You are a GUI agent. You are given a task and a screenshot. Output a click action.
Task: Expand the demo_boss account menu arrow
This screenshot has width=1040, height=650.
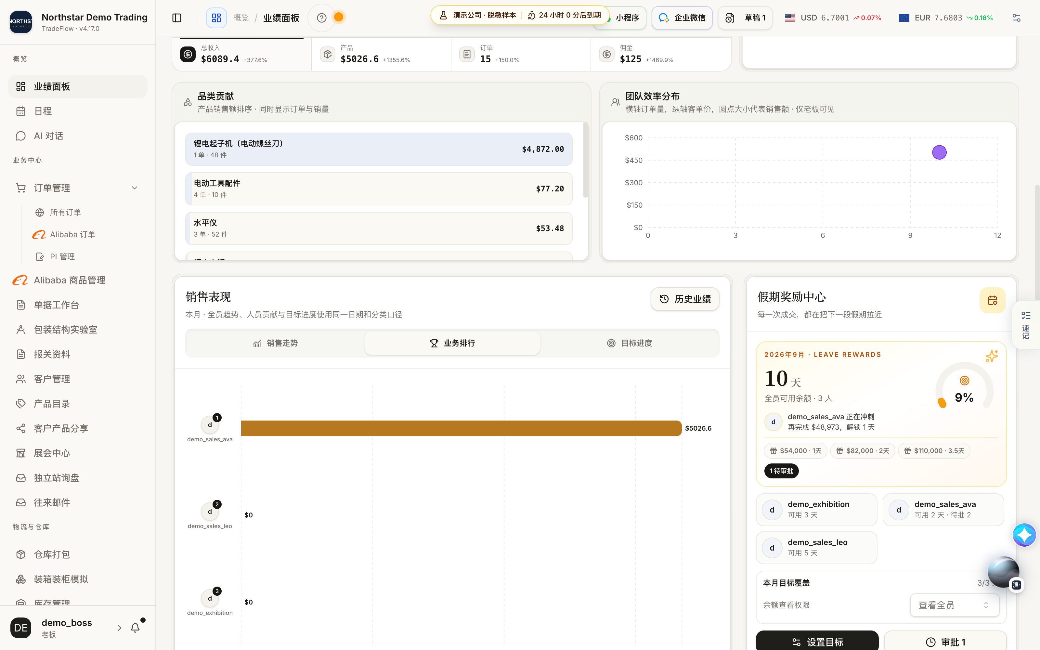click(120, 628)
